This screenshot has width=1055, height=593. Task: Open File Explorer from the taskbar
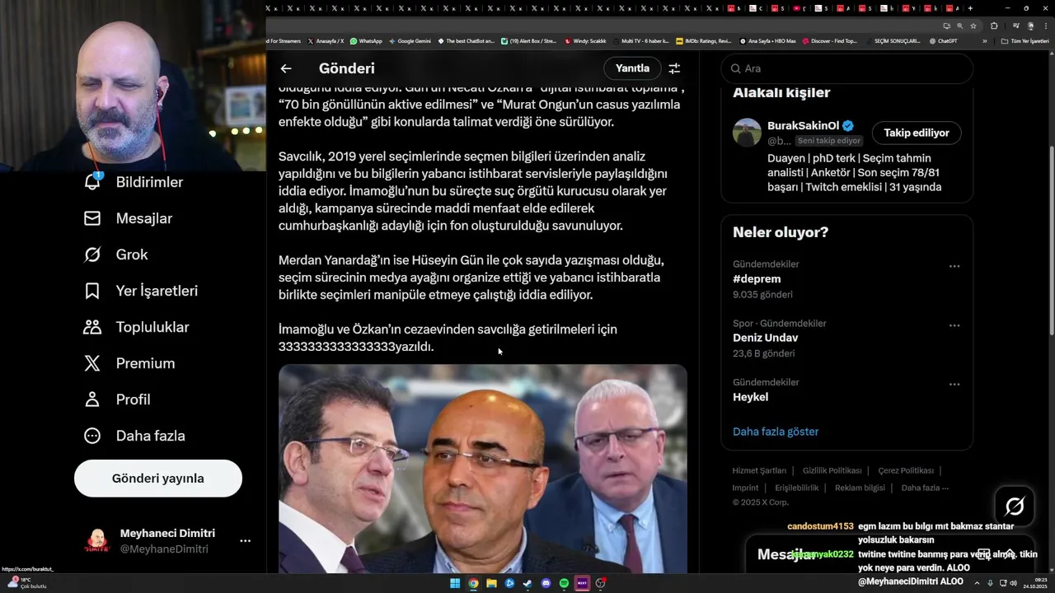pyautogui.click(x=491, y=583)
